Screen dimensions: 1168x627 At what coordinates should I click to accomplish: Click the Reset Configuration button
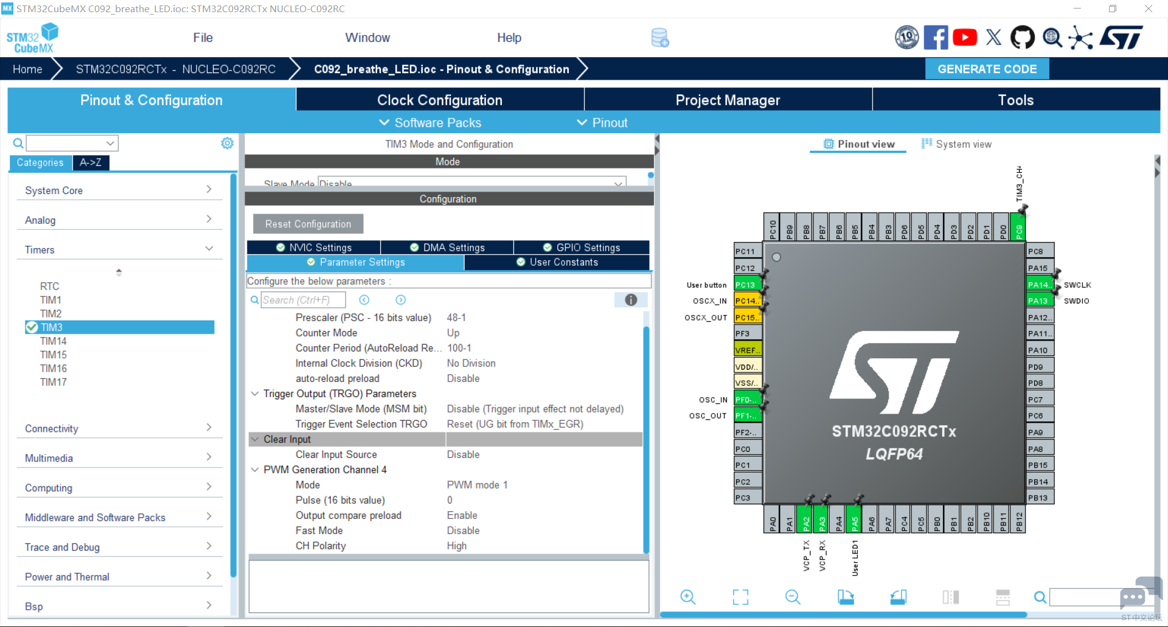308,224
